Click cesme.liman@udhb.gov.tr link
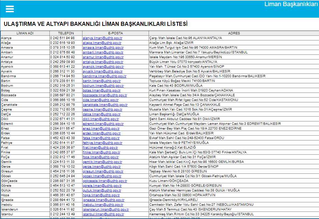 point(103,109)
